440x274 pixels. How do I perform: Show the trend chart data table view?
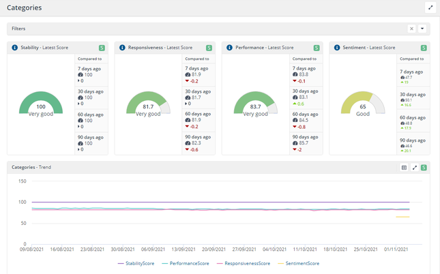pyautogui.click(x=404, y=167)
